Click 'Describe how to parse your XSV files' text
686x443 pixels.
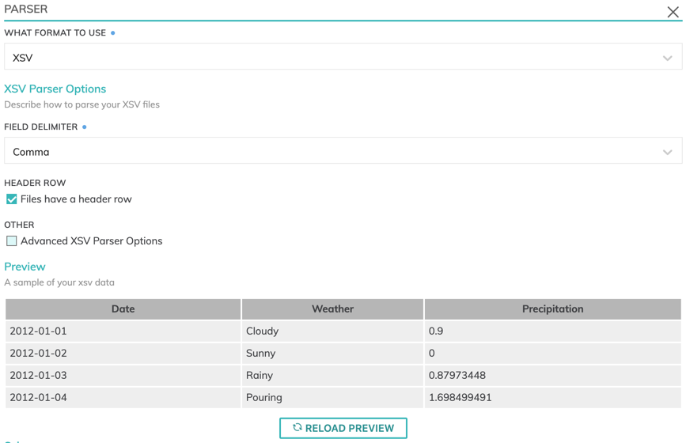pos(81,104)
